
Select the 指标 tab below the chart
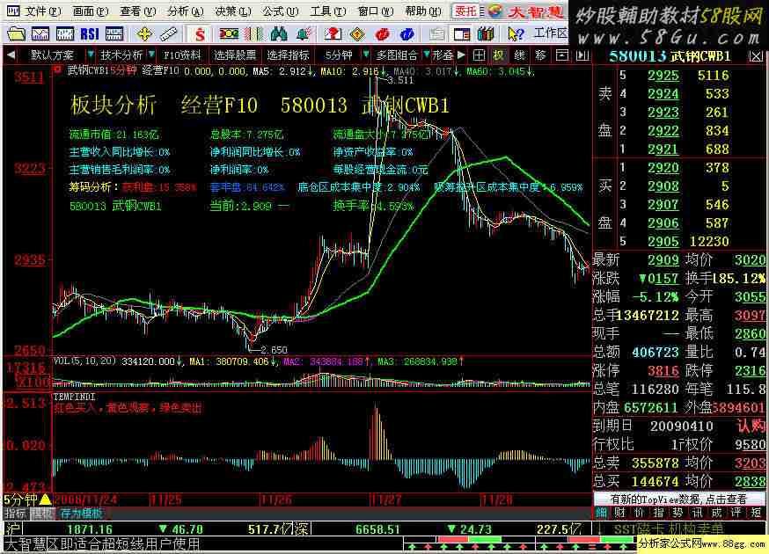pos(16,514)
